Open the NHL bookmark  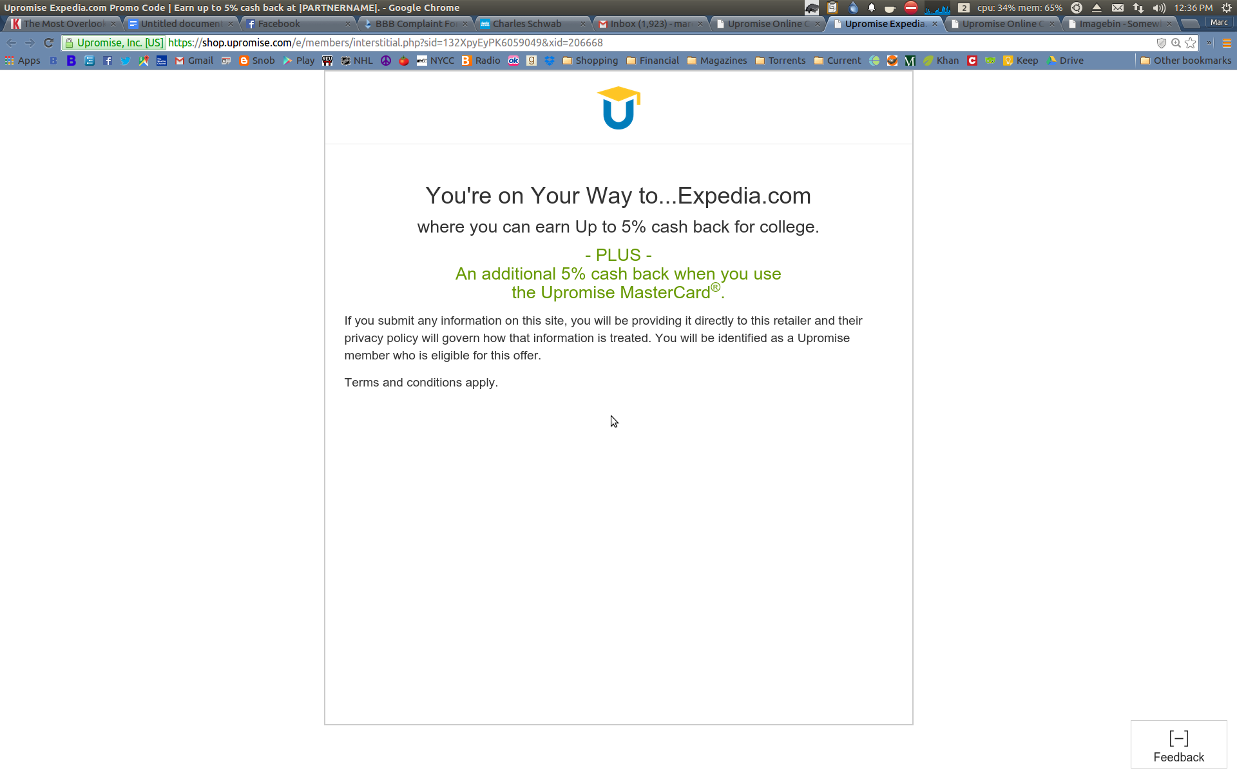[357, 61]
